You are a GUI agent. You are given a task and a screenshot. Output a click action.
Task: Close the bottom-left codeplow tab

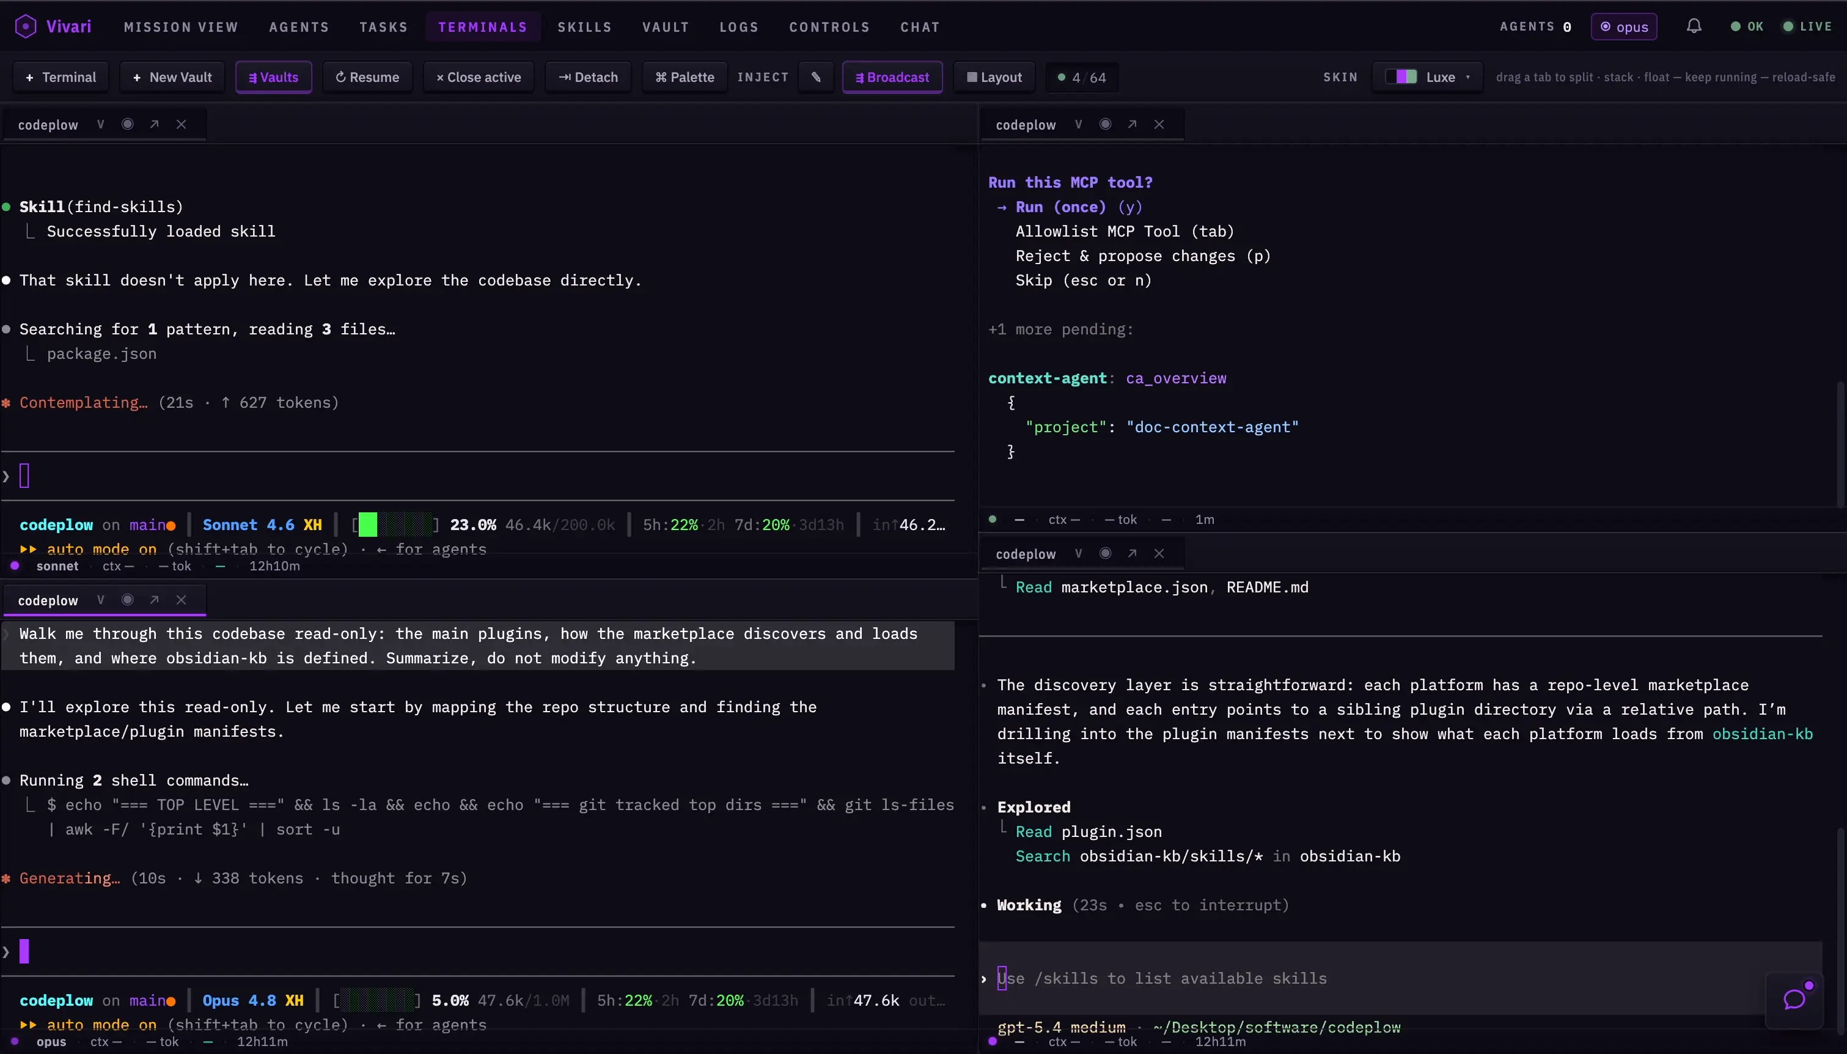coord(182,600)
